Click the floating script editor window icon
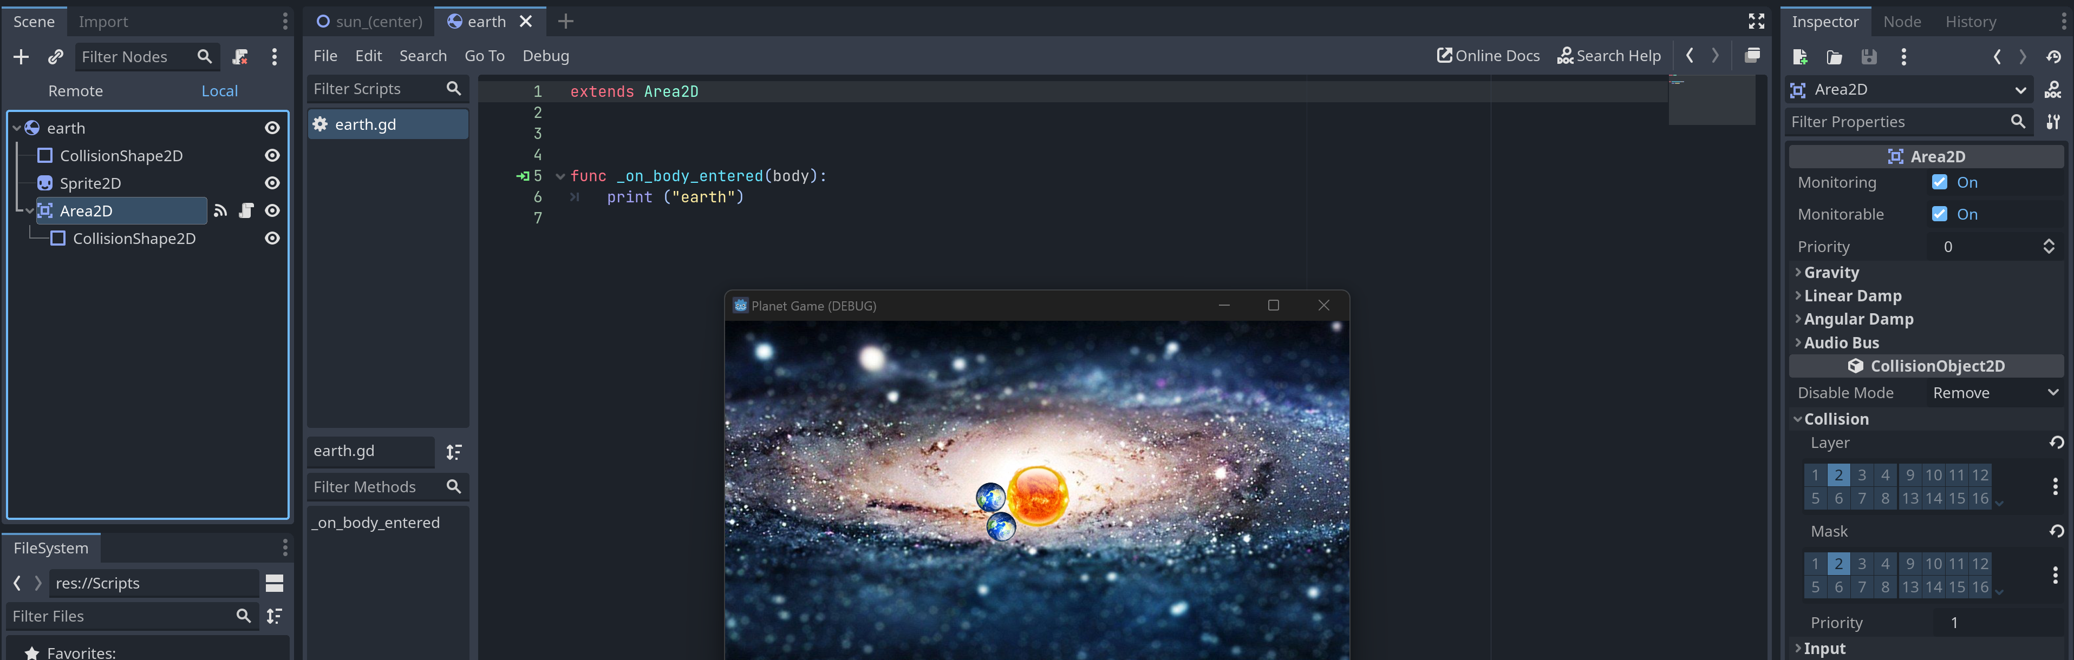This screenshot has height=660, width=2074. point(1752,56)
